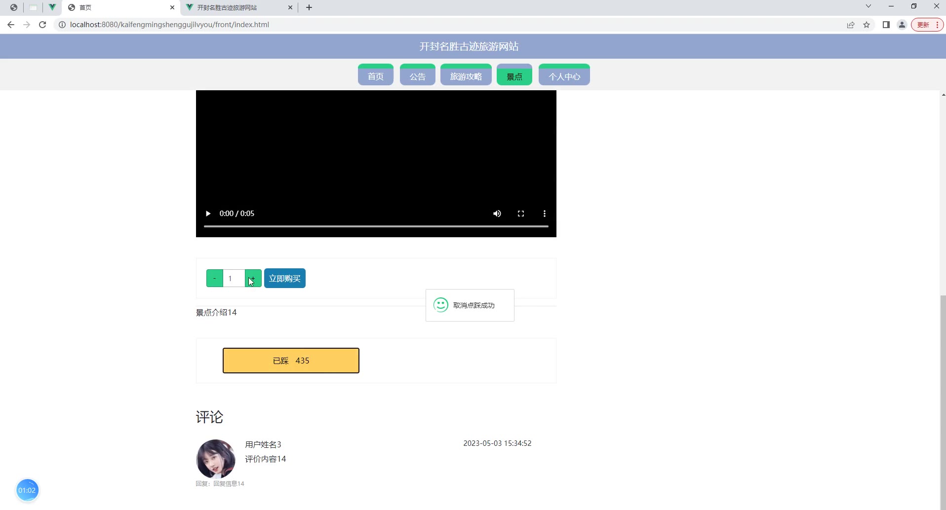Play the video
Image resolution: width=946 pixels, height=510 pixels.
[x=208, y=214]
